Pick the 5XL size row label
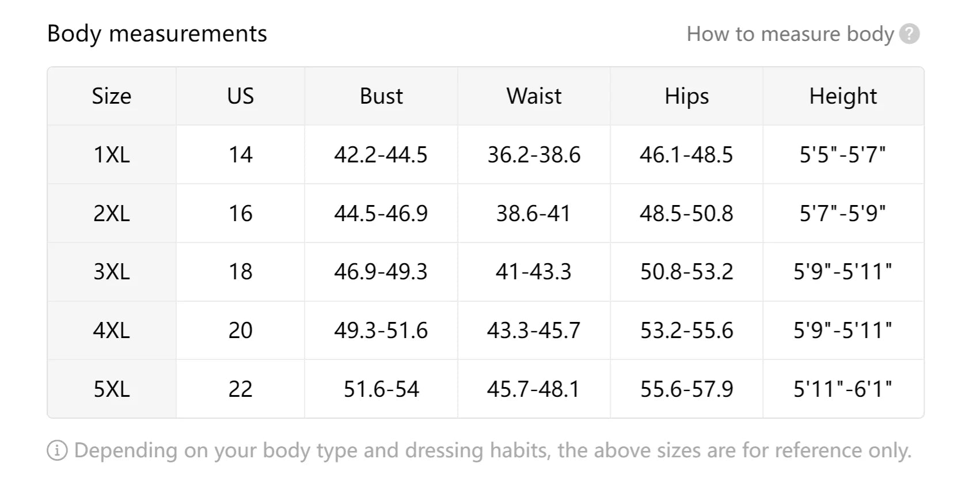 [x=112, y=389]
